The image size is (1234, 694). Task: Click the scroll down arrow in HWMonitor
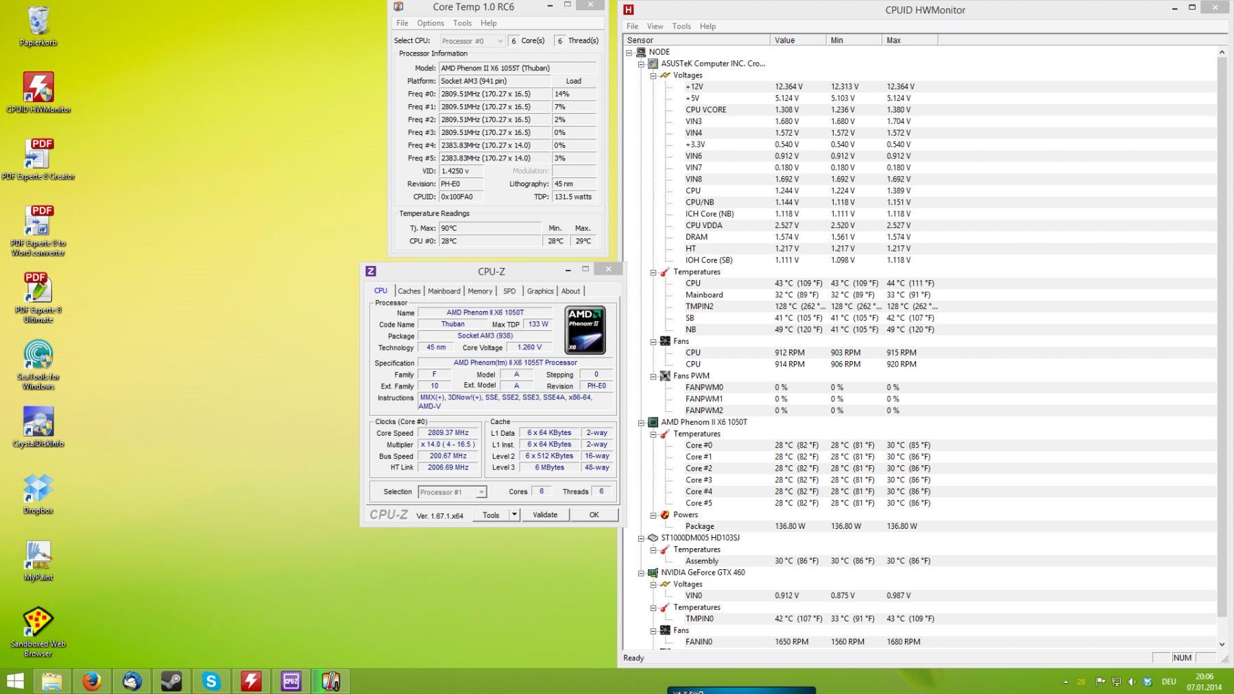[x=1222, y=644]
